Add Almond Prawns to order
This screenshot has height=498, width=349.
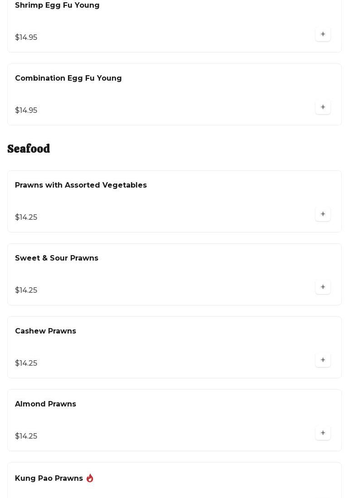(323, 433)
